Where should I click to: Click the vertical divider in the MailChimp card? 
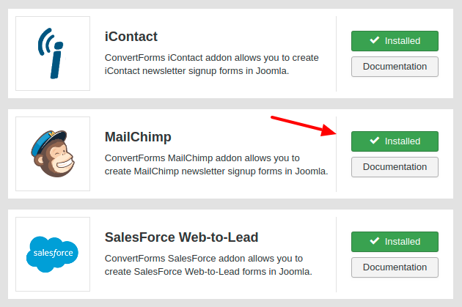click(x=337, y=154)
